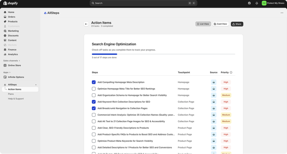Open Orders in the sidebar

pos(11,17)
